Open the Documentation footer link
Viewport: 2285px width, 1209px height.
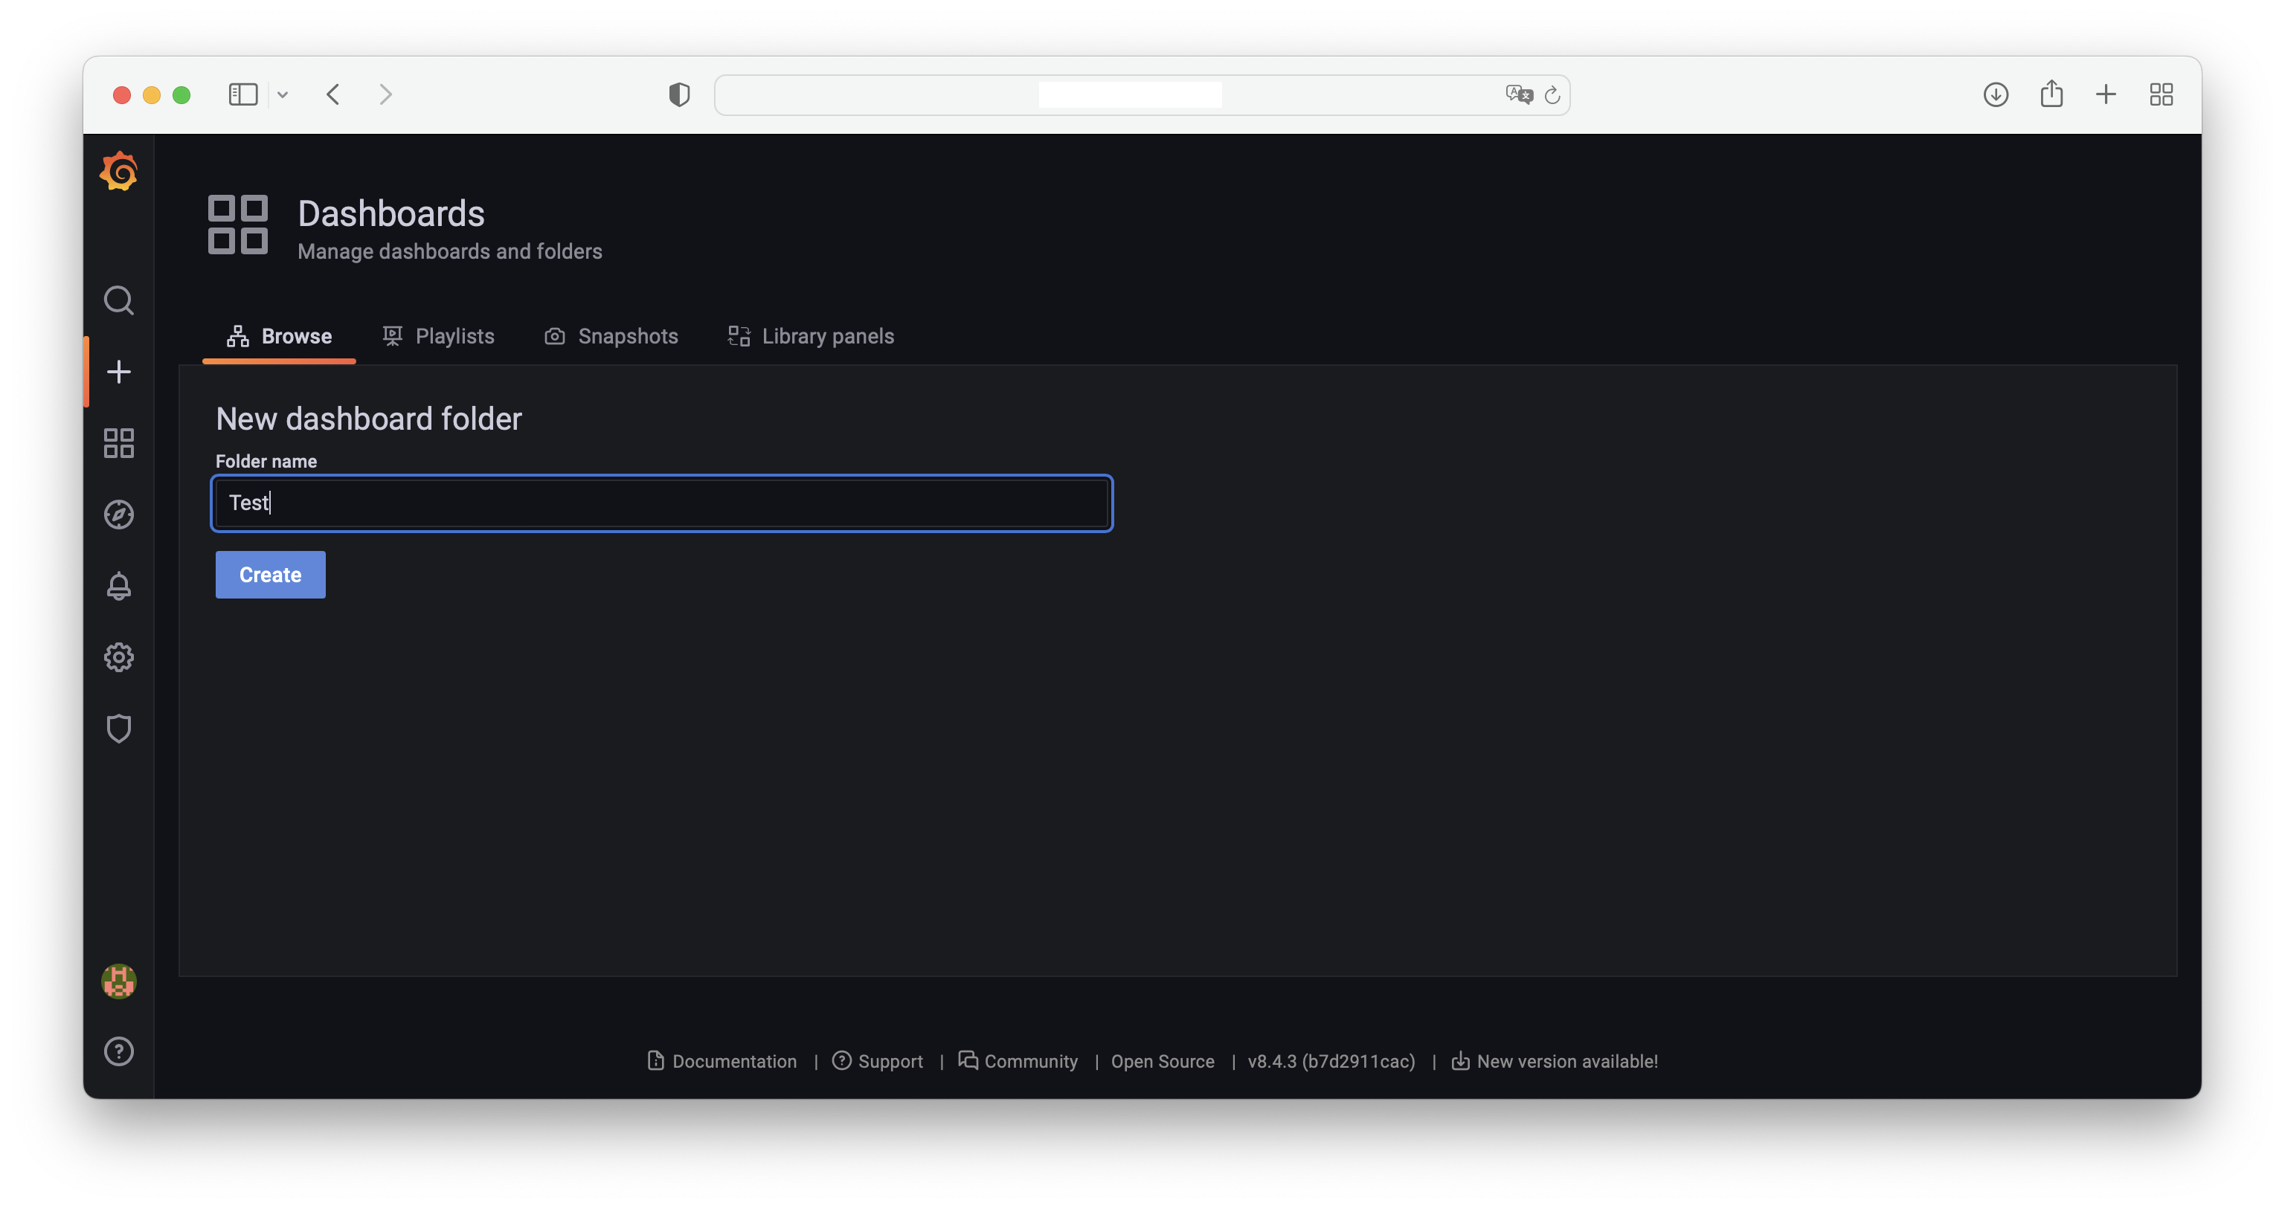pos(722,1061)
